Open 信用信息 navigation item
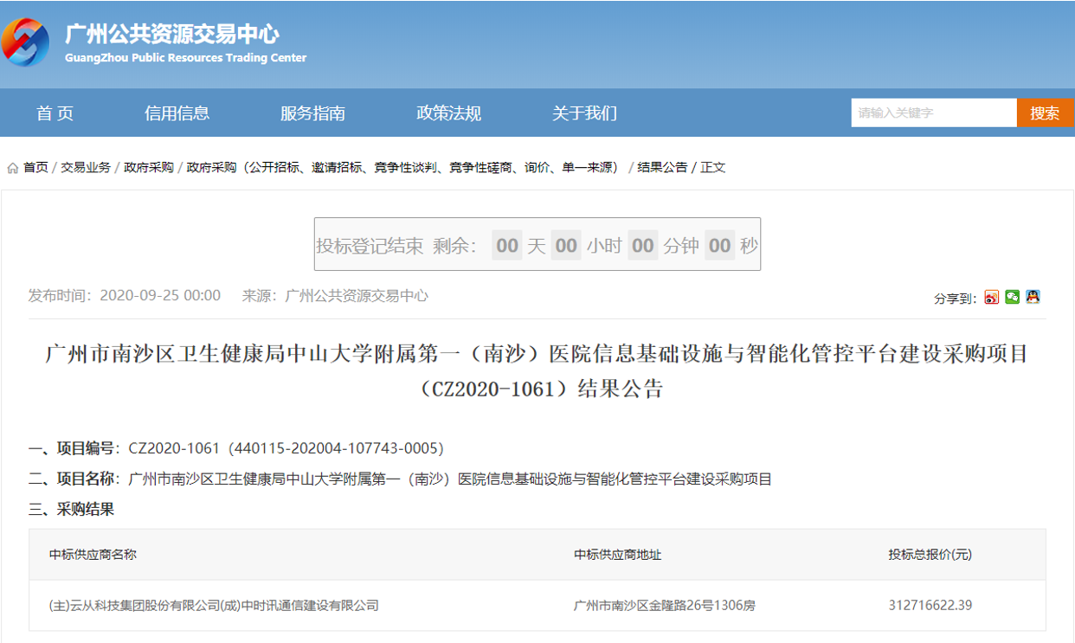Screen dimensions: 1075x643 coord(177,113)
